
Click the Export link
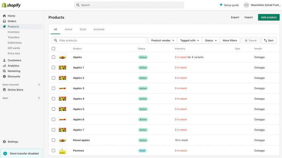235,17
